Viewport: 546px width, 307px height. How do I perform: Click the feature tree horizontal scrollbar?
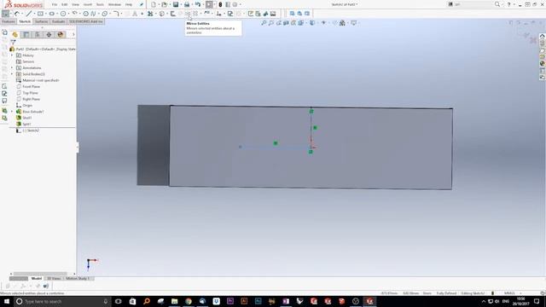40,274
